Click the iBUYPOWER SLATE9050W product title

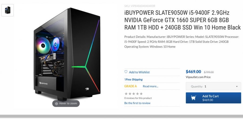coord(183,20)
